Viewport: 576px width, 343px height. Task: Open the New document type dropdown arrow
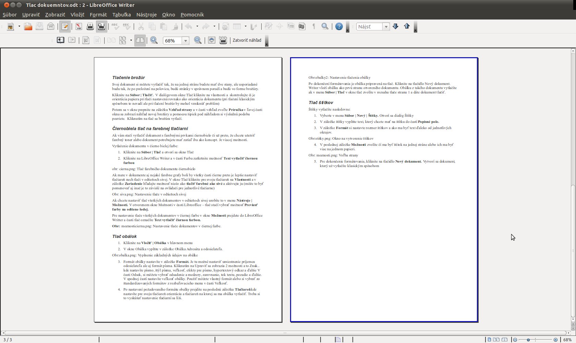tap(19, 26)
